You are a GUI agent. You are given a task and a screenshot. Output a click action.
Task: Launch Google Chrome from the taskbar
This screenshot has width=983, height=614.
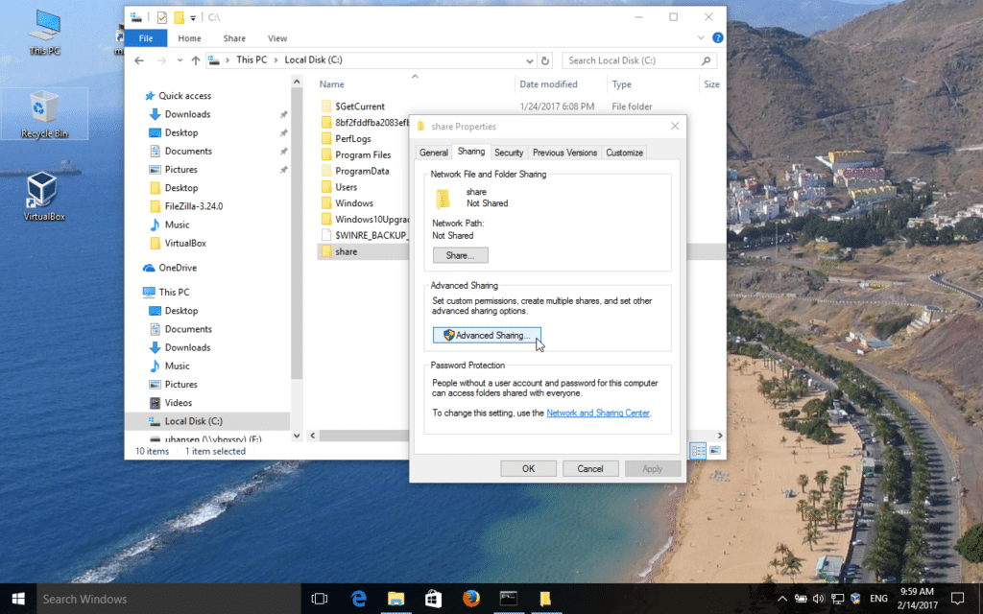tap(470, 598)
